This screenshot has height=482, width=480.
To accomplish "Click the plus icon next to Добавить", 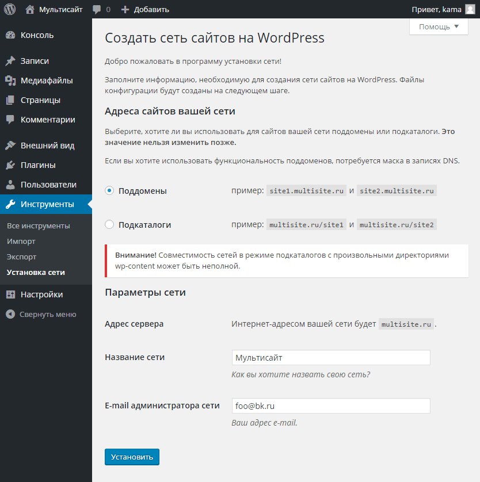I will click(125, 10).
